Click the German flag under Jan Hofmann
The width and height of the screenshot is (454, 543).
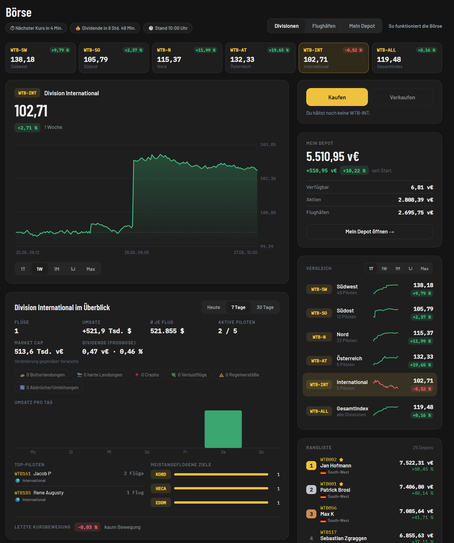pos(323,472)
